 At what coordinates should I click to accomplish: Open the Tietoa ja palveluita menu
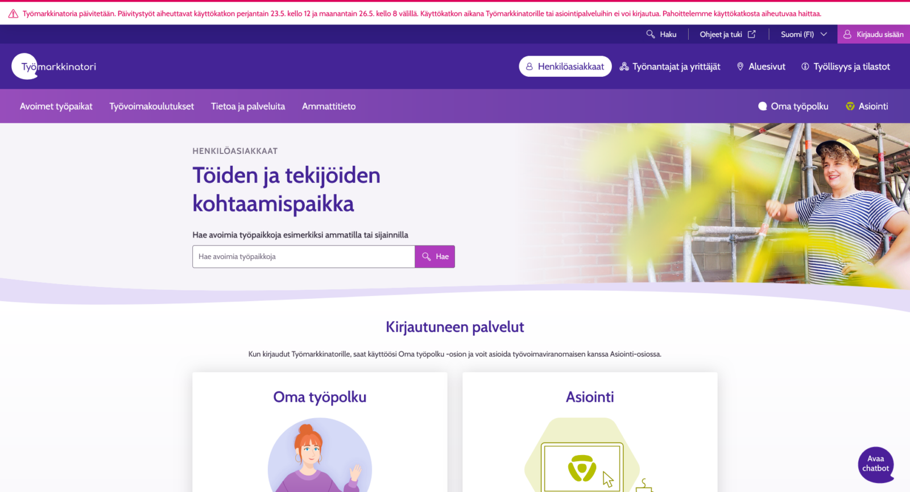pyautogui.click(x=248, y=106)
